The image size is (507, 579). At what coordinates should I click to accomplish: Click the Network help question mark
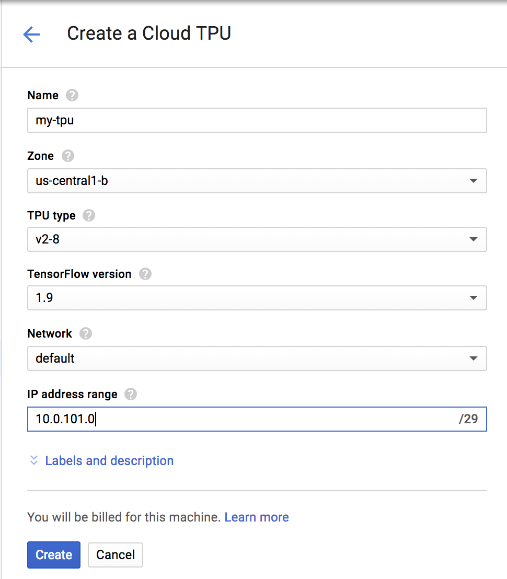pyautogui.click(x=86, y=333)
